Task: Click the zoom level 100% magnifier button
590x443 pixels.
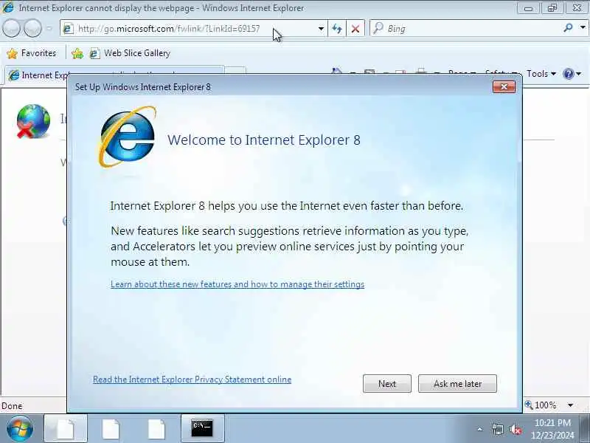Action: (541, 405)
